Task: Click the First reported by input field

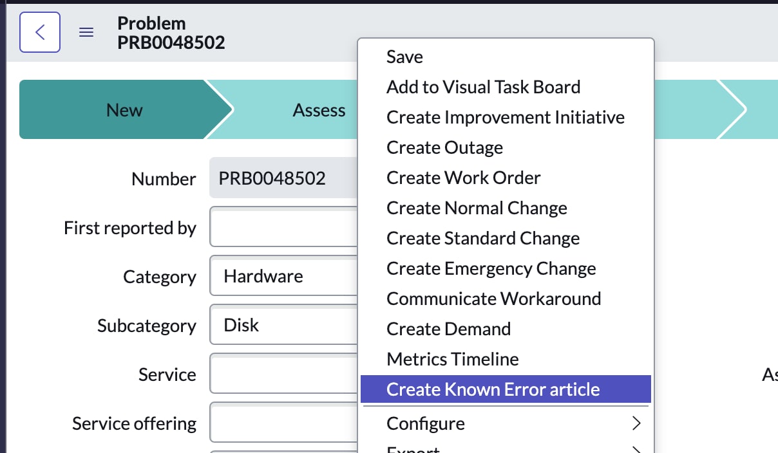Action: (x=283, y=226)
